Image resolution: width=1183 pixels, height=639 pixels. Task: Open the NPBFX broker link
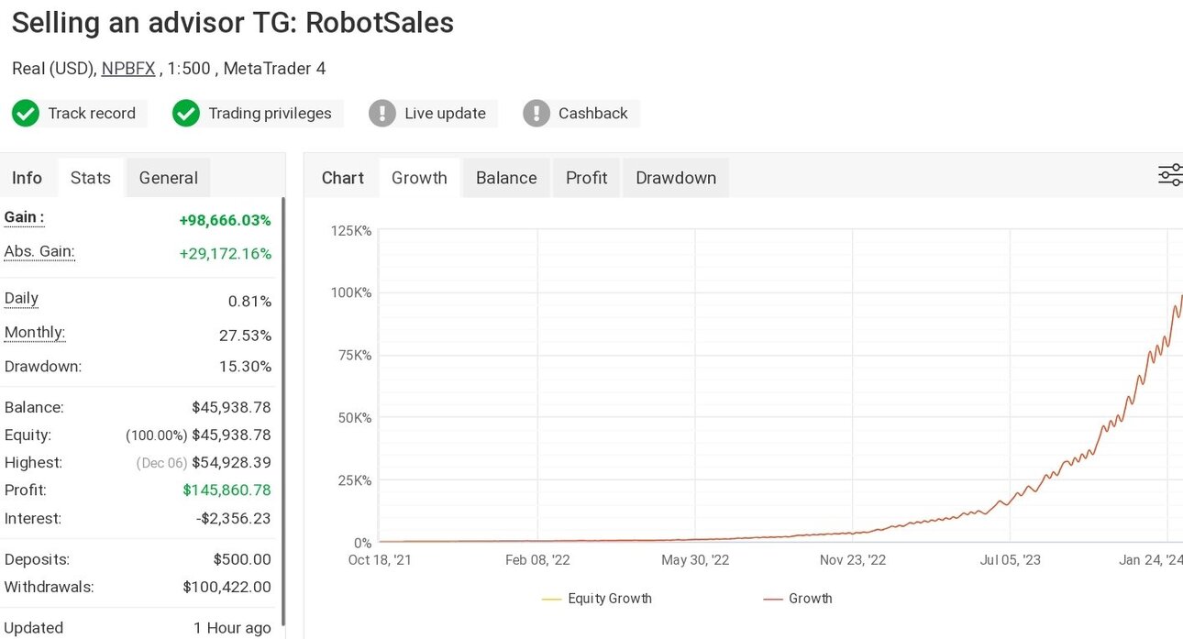[x=128, y=69]
